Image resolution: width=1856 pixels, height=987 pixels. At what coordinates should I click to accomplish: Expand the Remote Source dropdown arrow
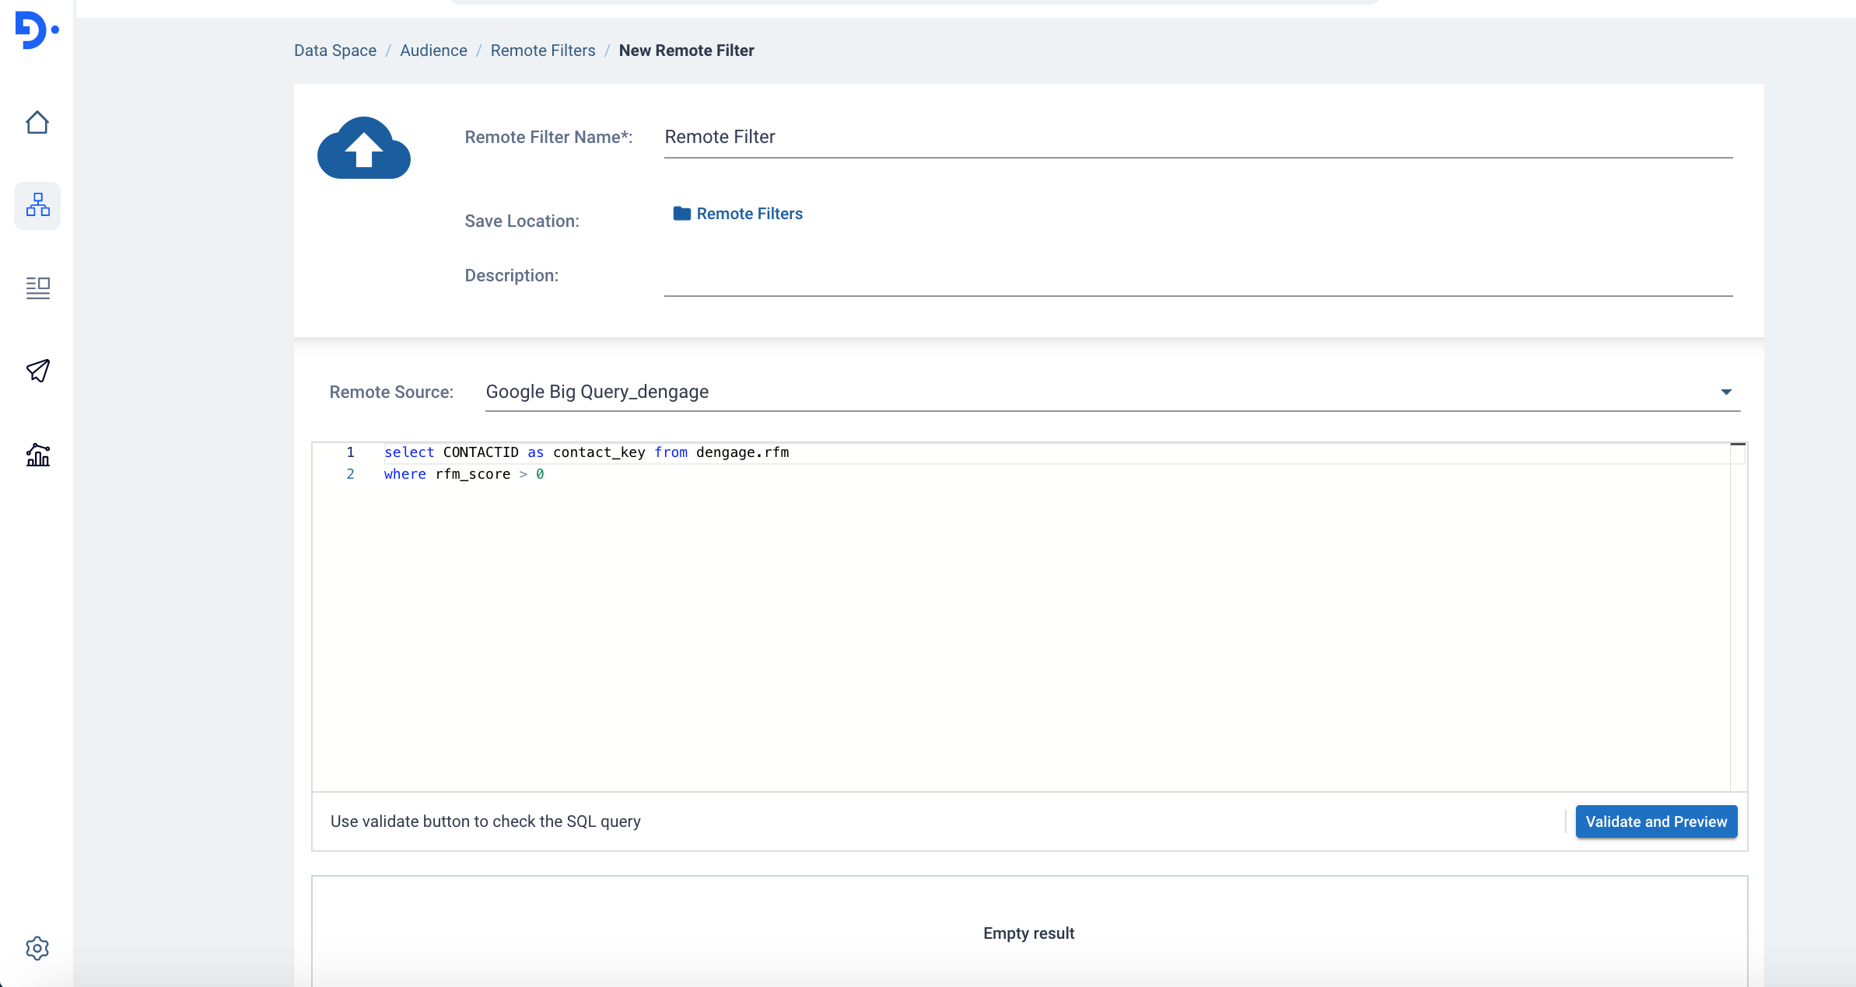(x=1725, y=392)
